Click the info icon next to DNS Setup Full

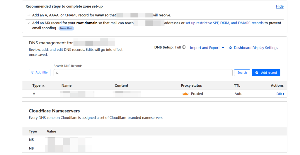tap(184, 47)
